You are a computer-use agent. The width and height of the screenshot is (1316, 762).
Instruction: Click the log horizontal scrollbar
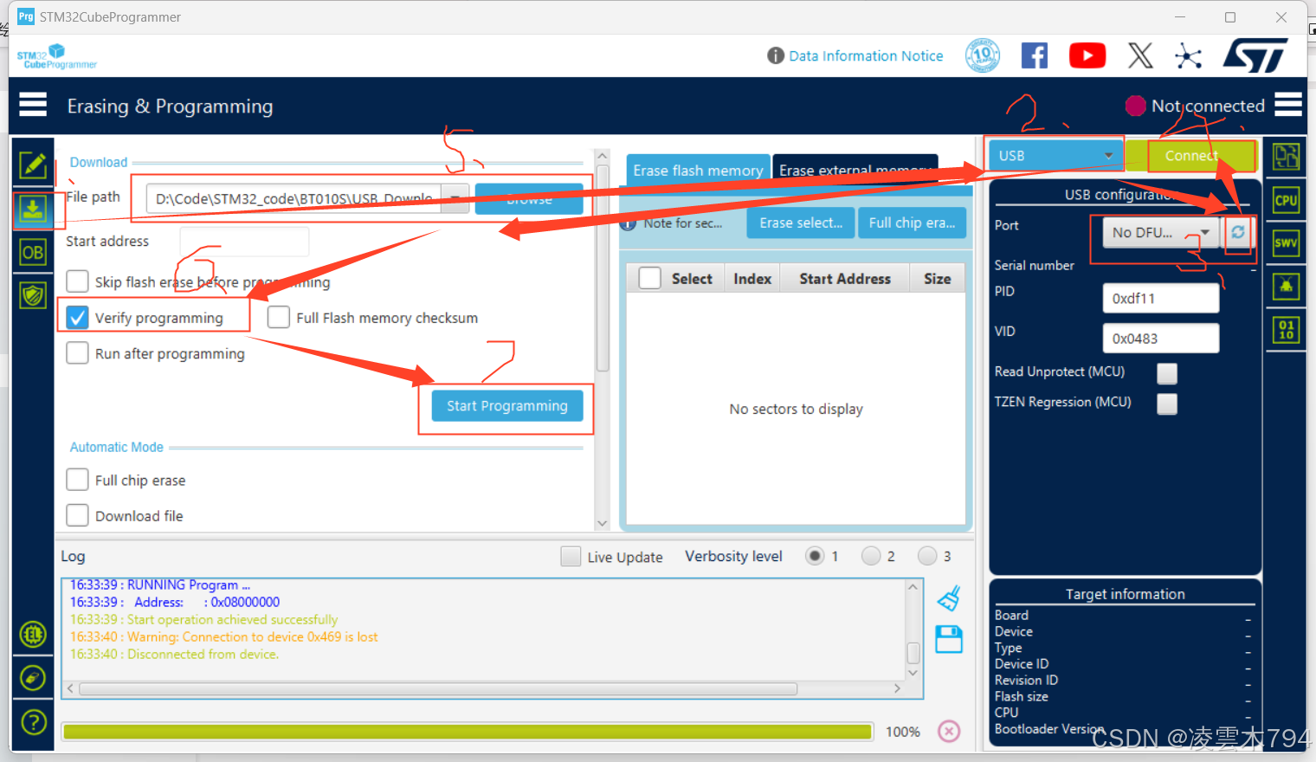(438, 688)
